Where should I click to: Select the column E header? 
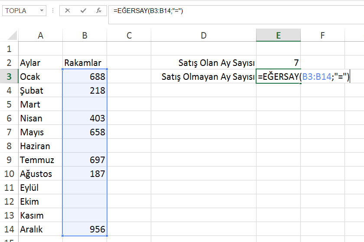pyautogui.click(x=278, y=36)
